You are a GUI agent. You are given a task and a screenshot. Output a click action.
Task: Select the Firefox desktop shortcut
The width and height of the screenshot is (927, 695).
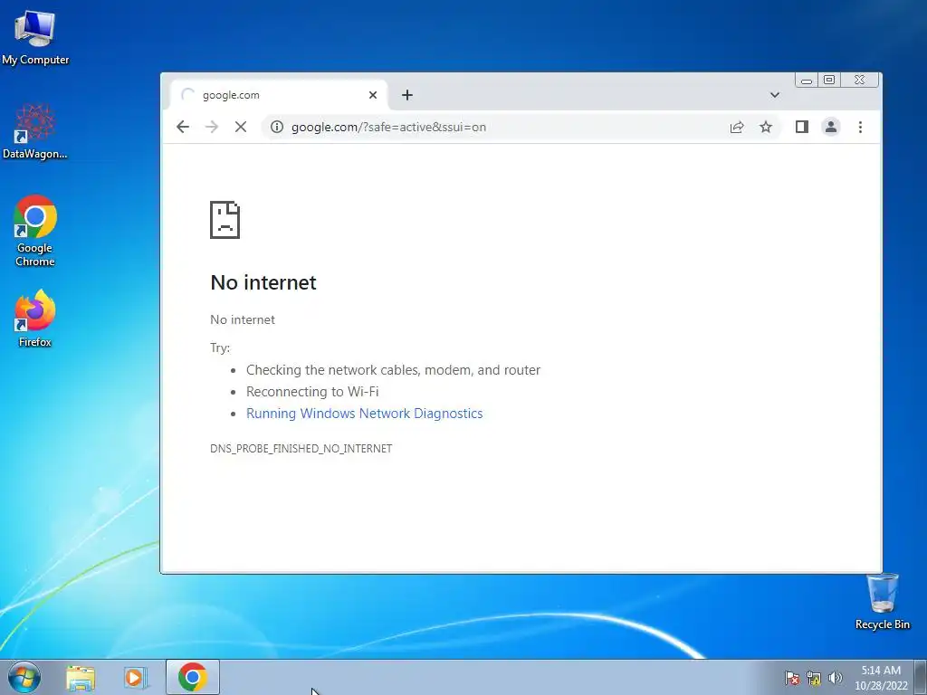point(35,319)
